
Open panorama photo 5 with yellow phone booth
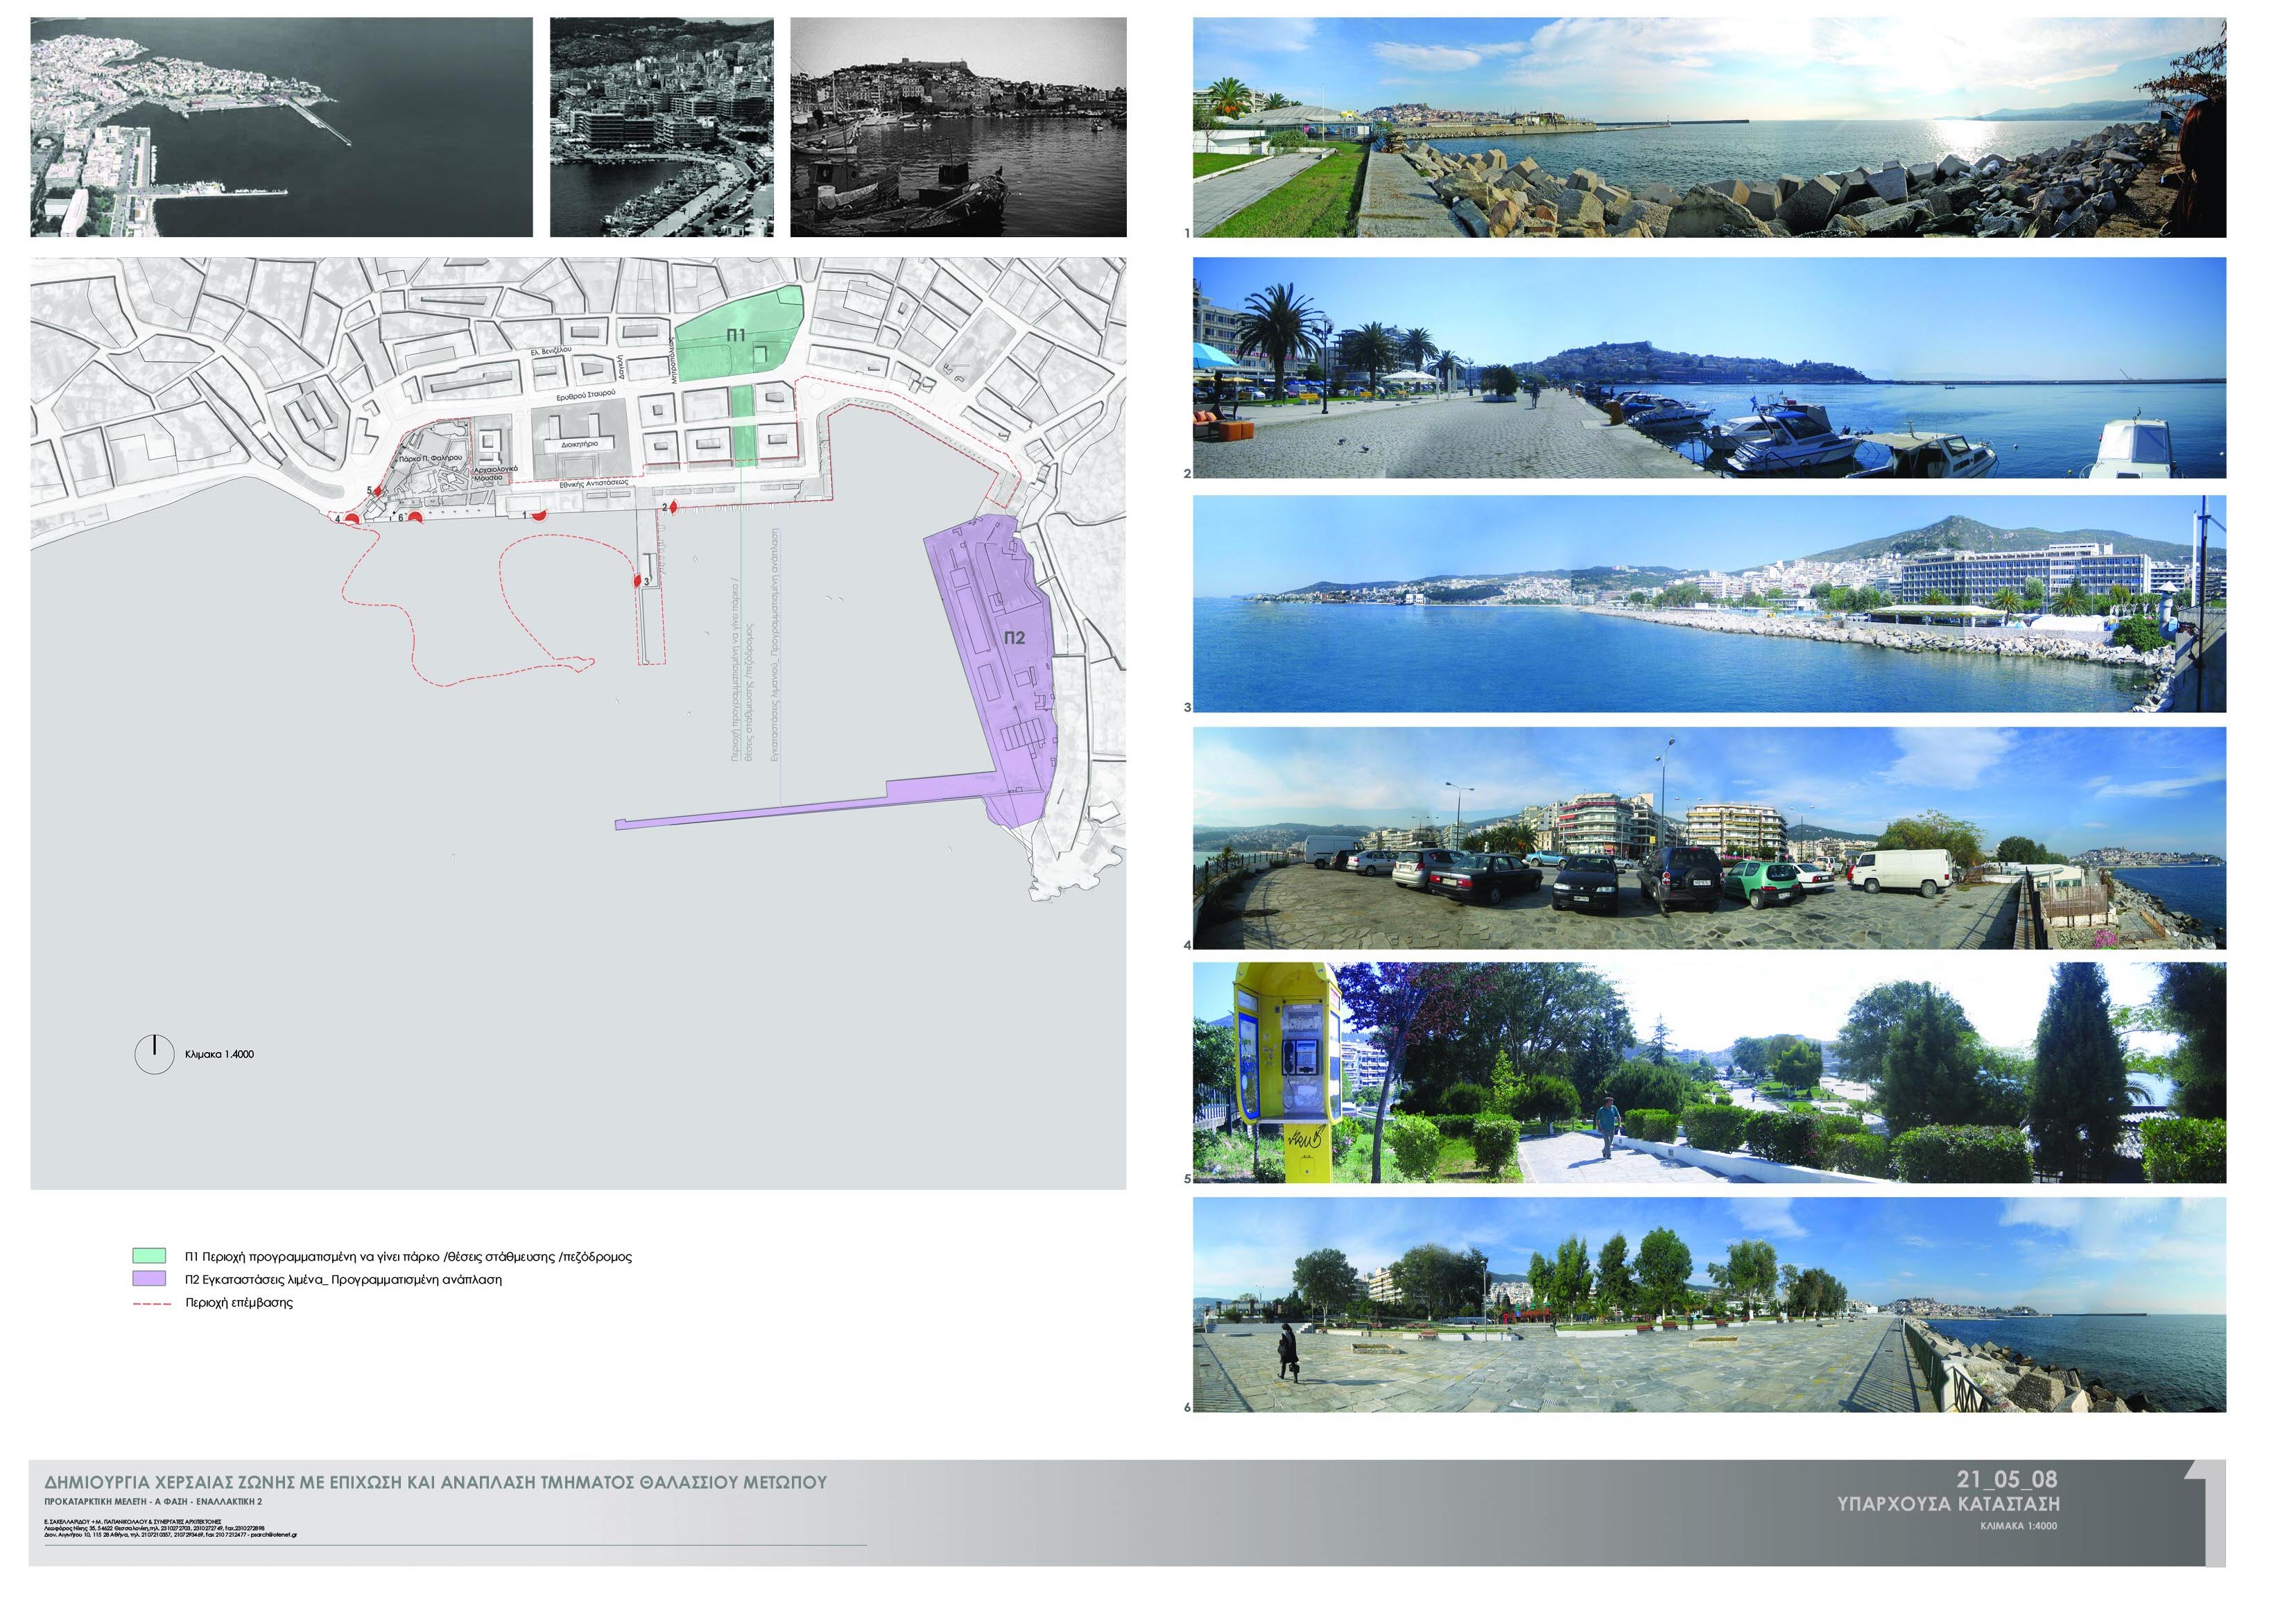tap(1709, 1073)
